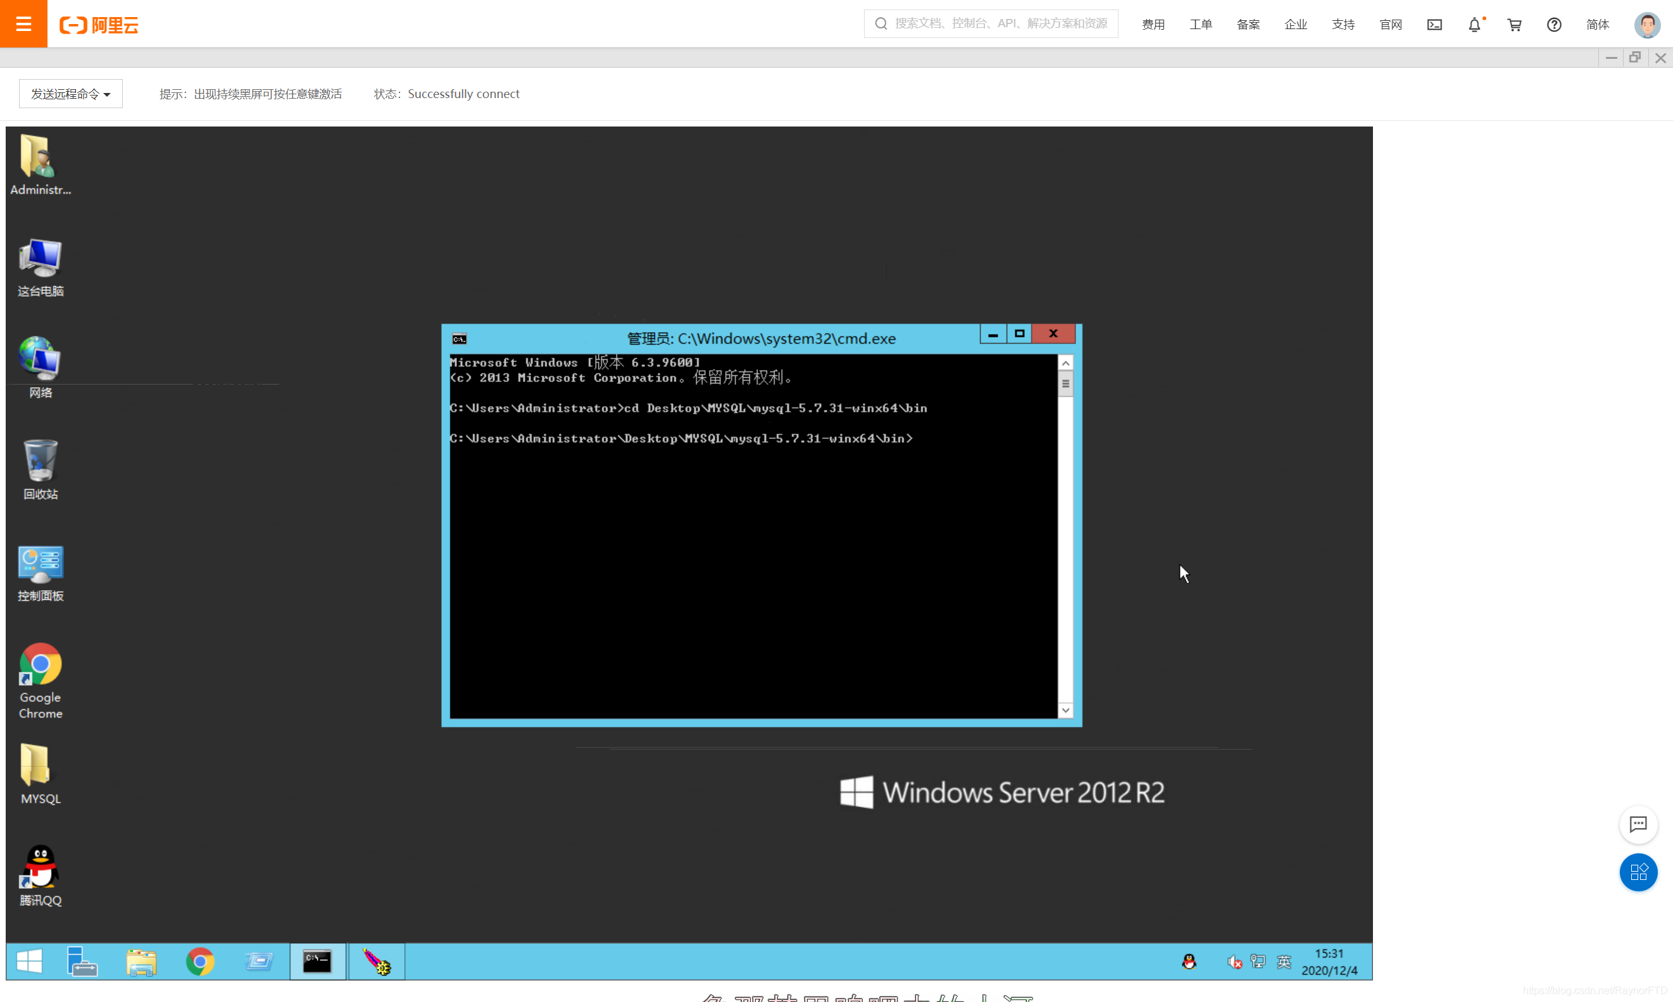This screenshot has height=1002, width=1673.
Task: Focus the Aliyun search input field
Action: (x=1000, y=23)
